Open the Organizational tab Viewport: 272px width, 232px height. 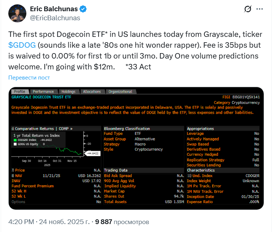click(x=120, y=92)
